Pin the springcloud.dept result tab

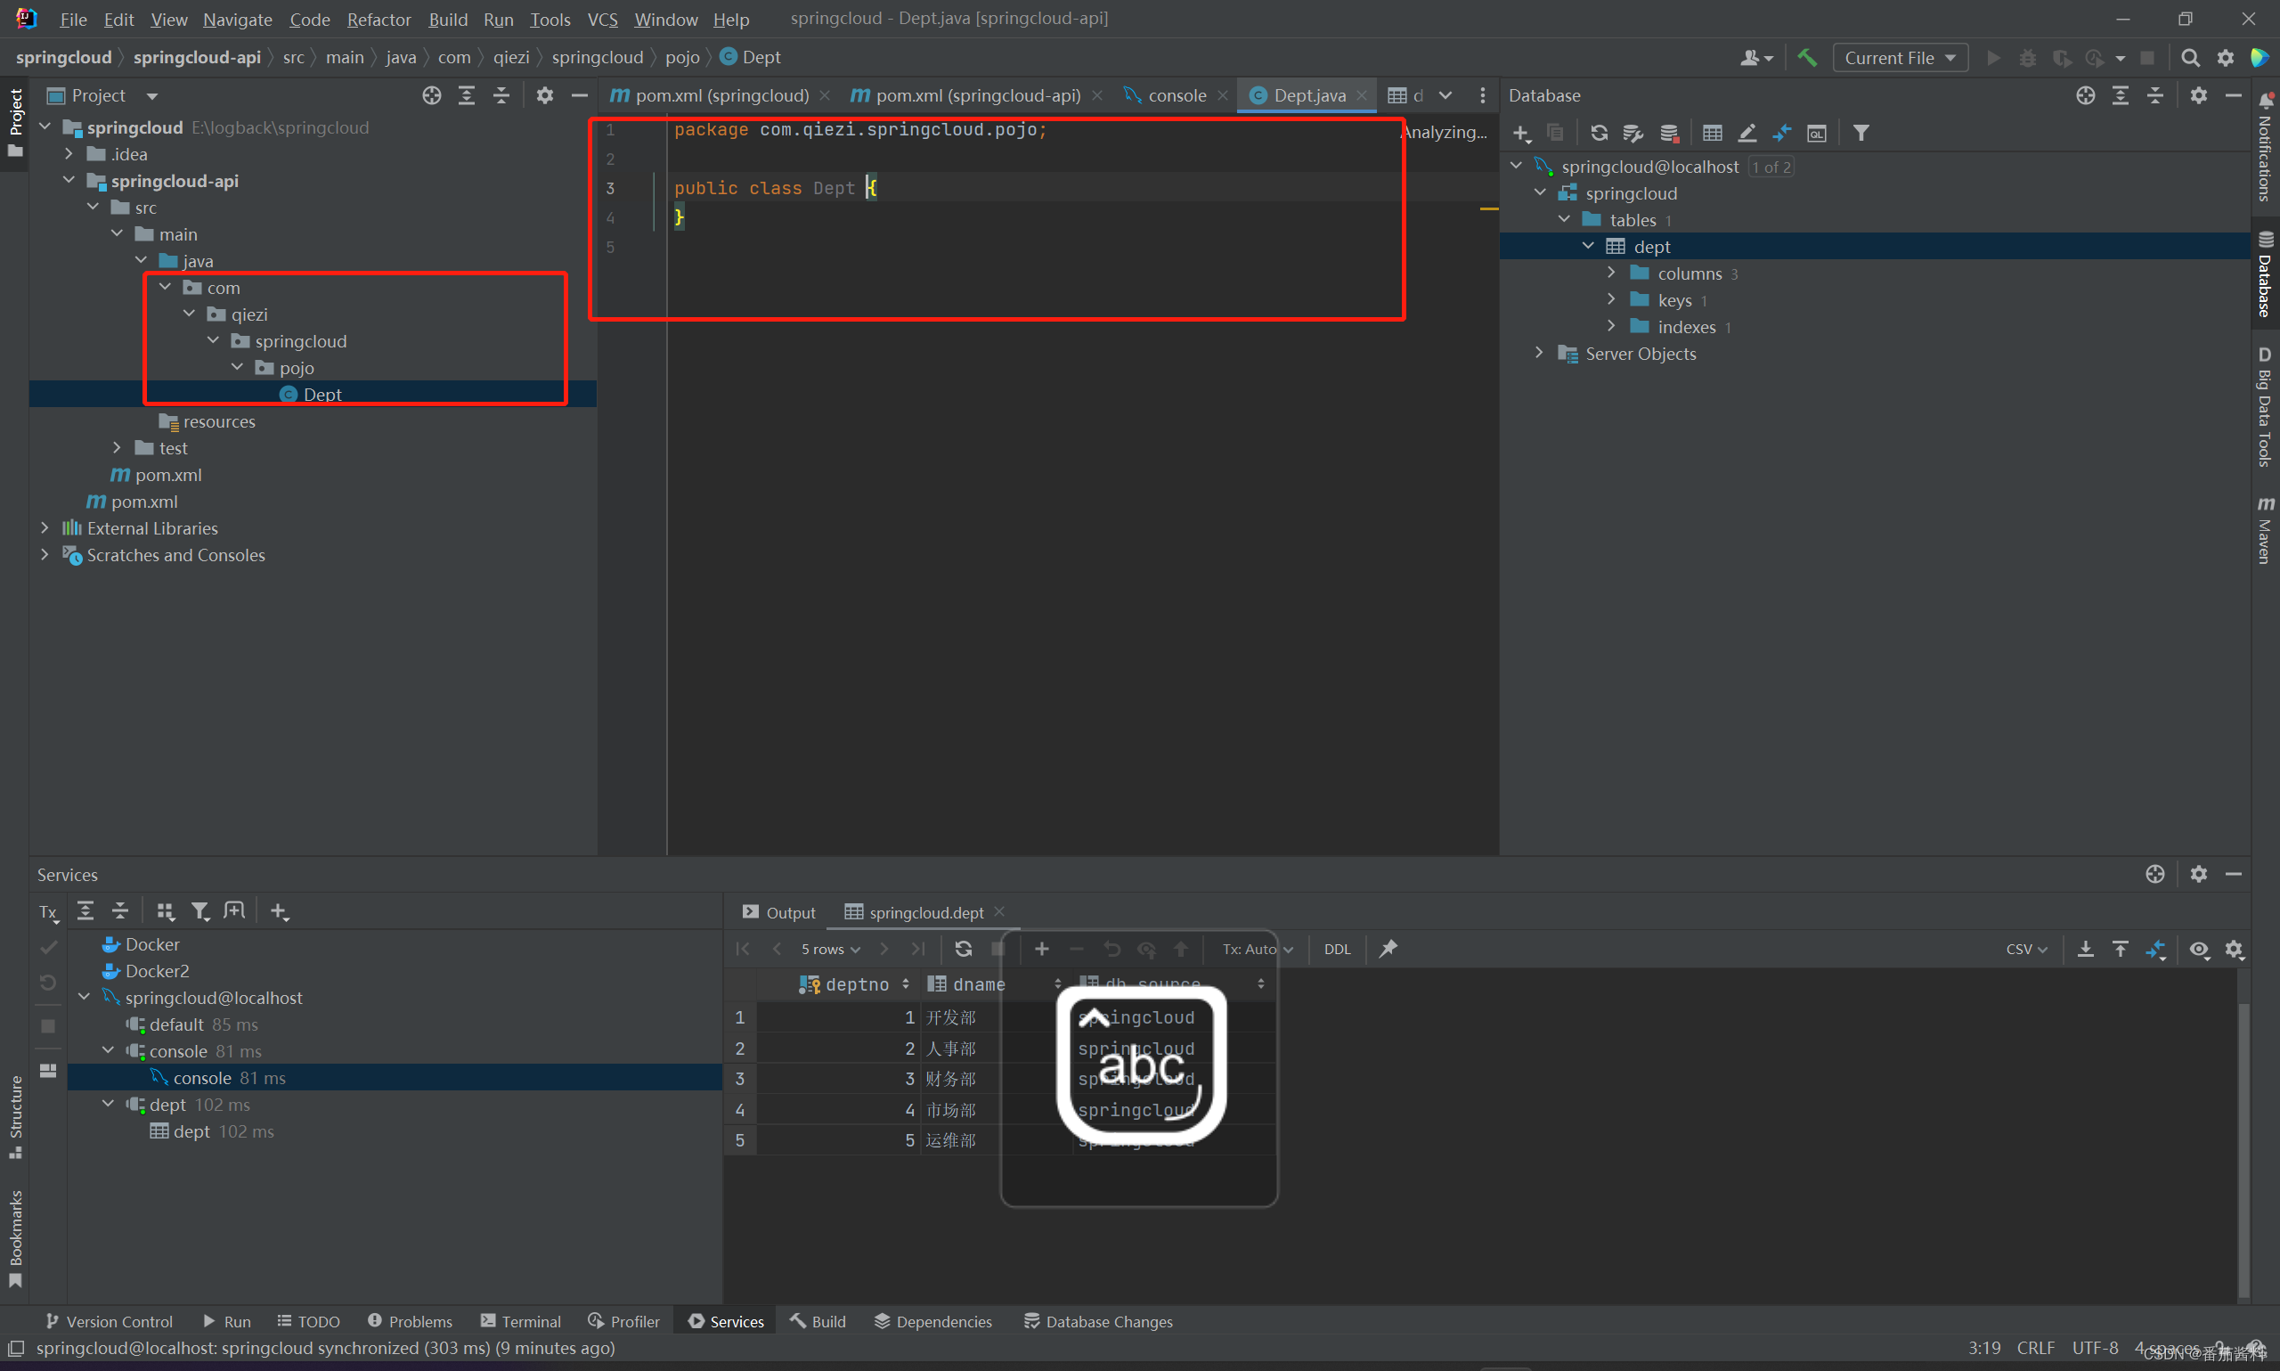[1388, 949]
